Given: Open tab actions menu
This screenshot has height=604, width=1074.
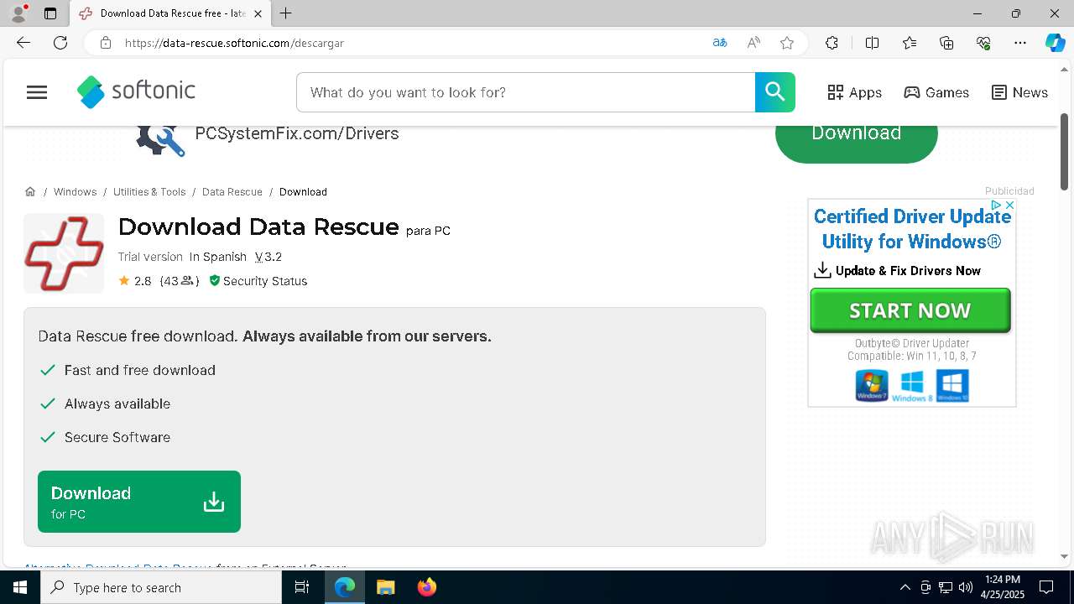Looking at the screenshot, I should click(50, 13).
